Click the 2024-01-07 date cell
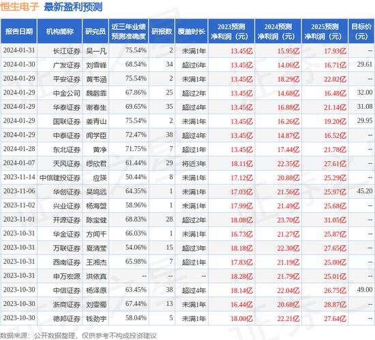The width and height of the screenshot is (375, 340). click(19, 163)
